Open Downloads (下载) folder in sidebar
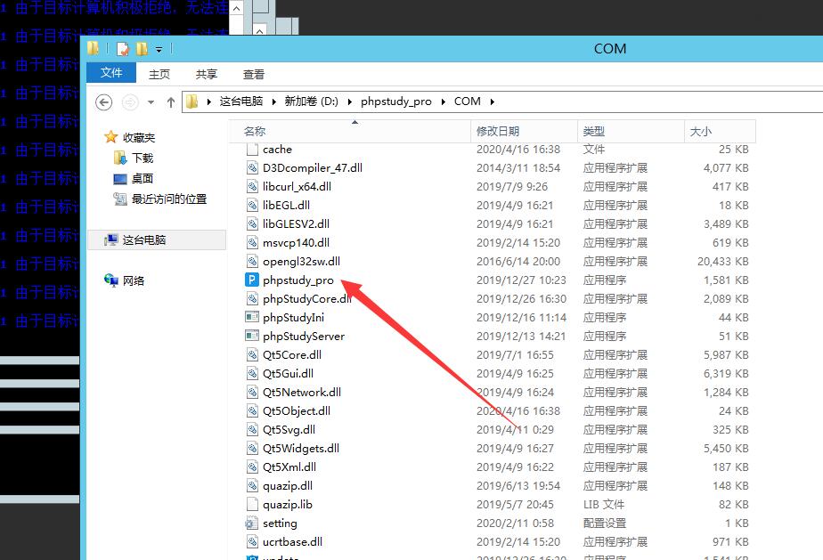823x560 pixels. (121, 158)
